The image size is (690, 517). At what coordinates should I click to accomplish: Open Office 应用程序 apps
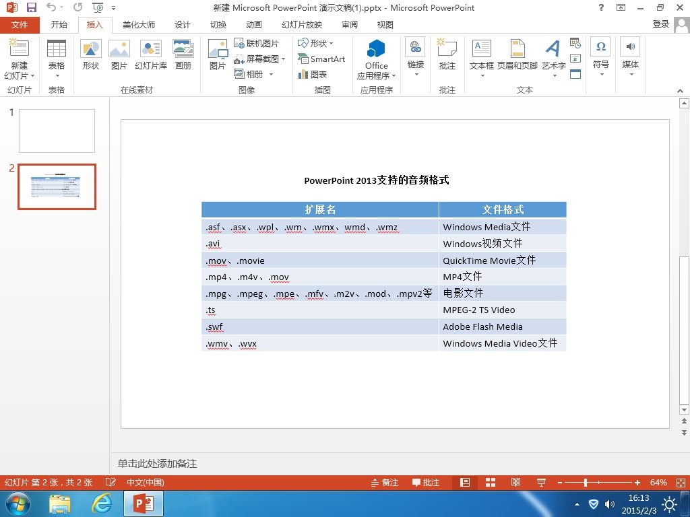376,59
